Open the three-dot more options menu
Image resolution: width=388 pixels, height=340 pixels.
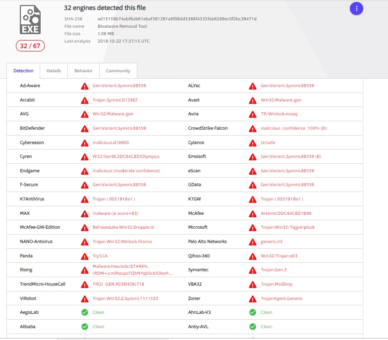click(x=356, y=8)
